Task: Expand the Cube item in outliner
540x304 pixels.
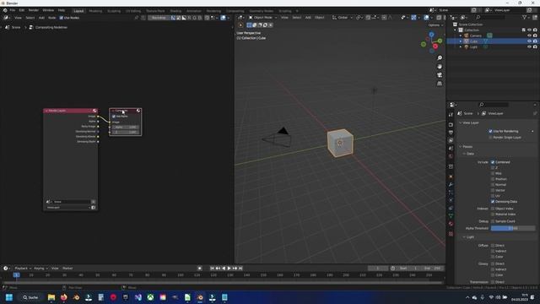Action: point(461,41)
